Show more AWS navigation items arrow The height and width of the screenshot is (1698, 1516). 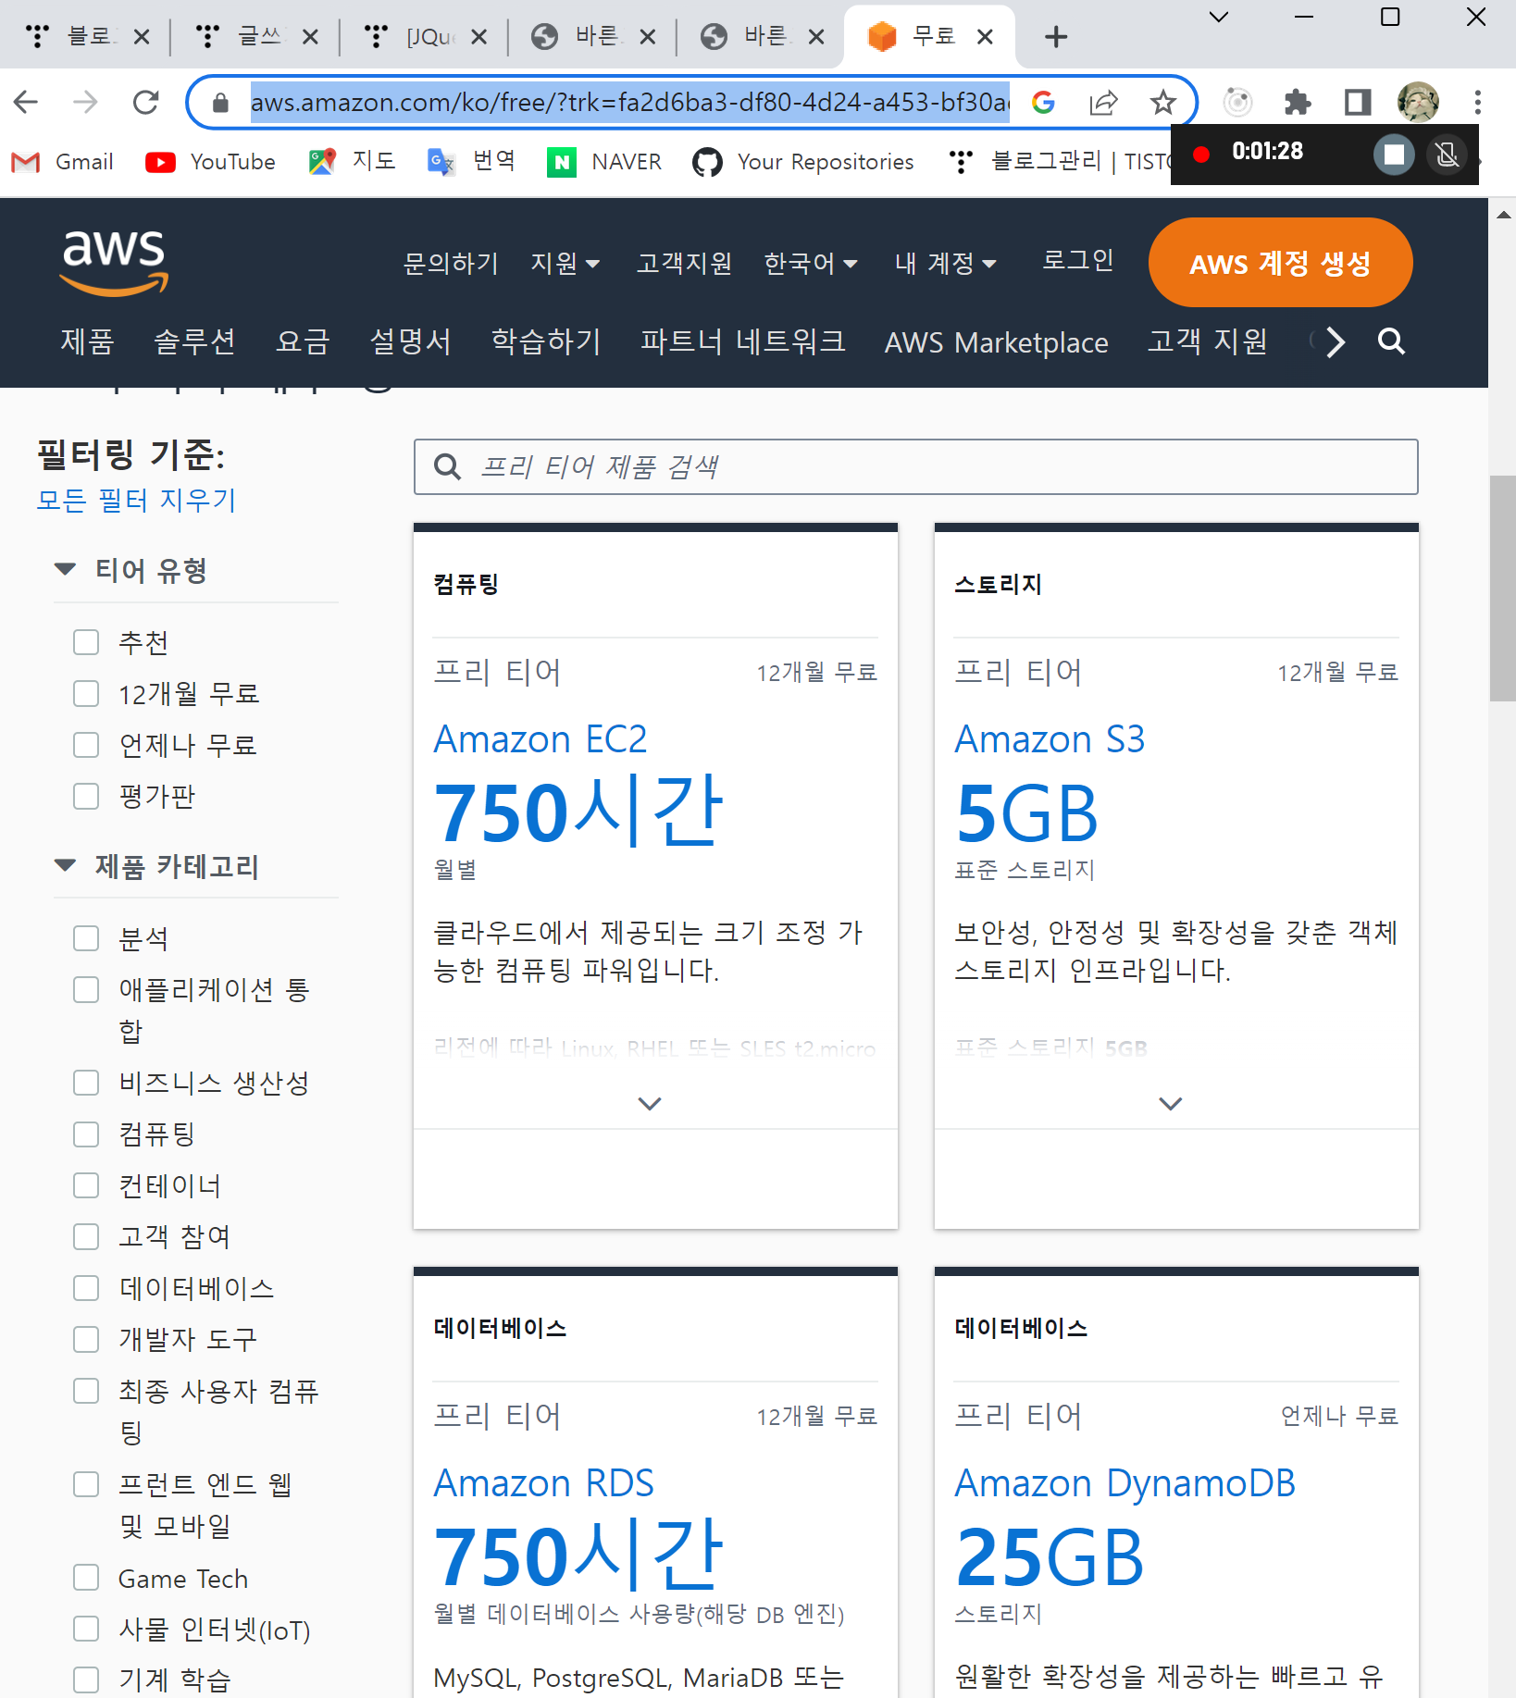[1335, 341]
